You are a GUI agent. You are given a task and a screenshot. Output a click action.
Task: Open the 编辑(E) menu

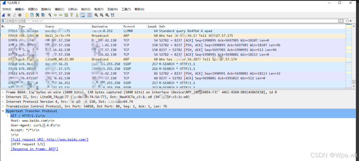pos(20,9)
